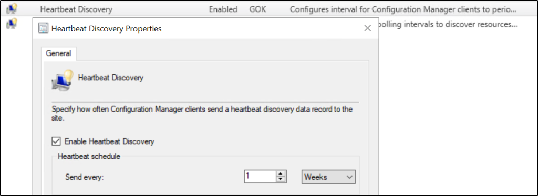Switch to the General tab
Screen dimensions: 538x196
(58, 53)
